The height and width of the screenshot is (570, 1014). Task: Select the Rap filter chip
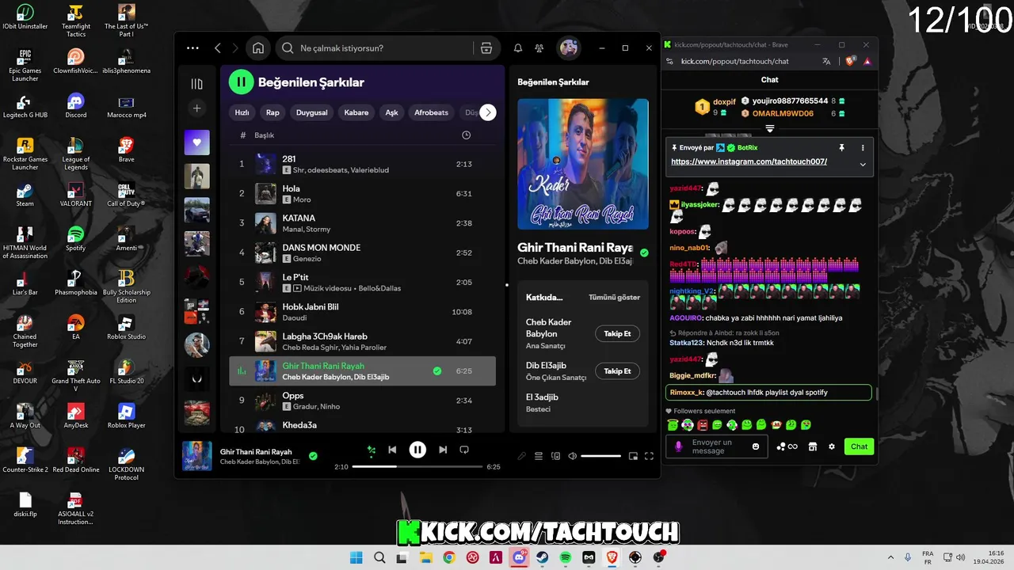pos(273,112)
